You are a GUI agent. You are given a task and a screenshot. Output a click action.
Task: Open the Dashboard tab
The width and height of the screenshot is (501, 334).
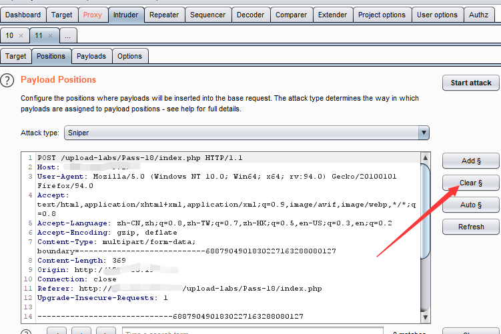[23, 15]
